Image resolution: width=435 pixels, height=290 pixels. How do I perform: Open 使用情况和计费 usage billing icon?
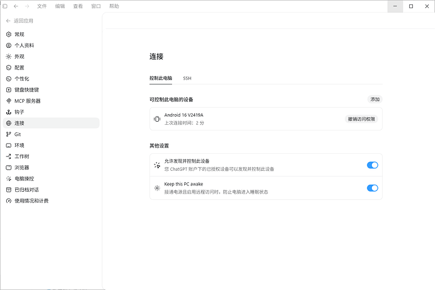click(9, 200)
